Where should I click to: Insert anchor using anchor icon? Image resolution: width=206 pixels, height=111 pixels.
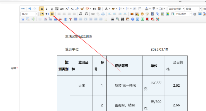(103, 14)
